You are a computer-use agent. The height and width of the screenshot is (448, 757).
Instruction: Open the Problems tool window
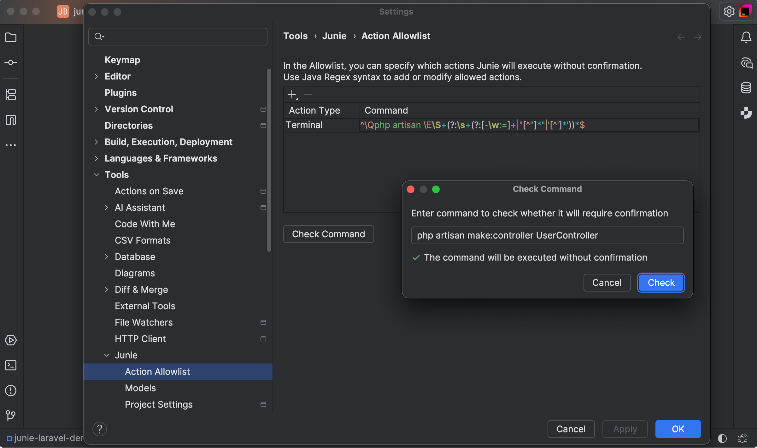tap(11, 391)
